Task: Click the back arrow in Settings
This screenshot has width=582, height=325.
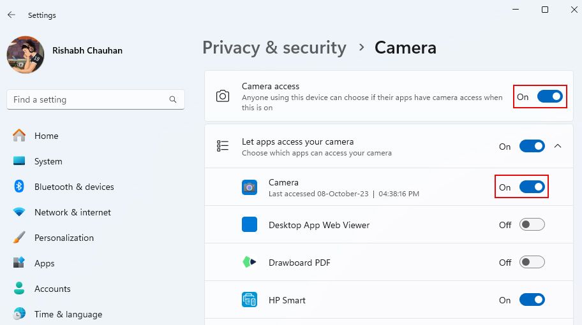Action: tap(11, 15)
